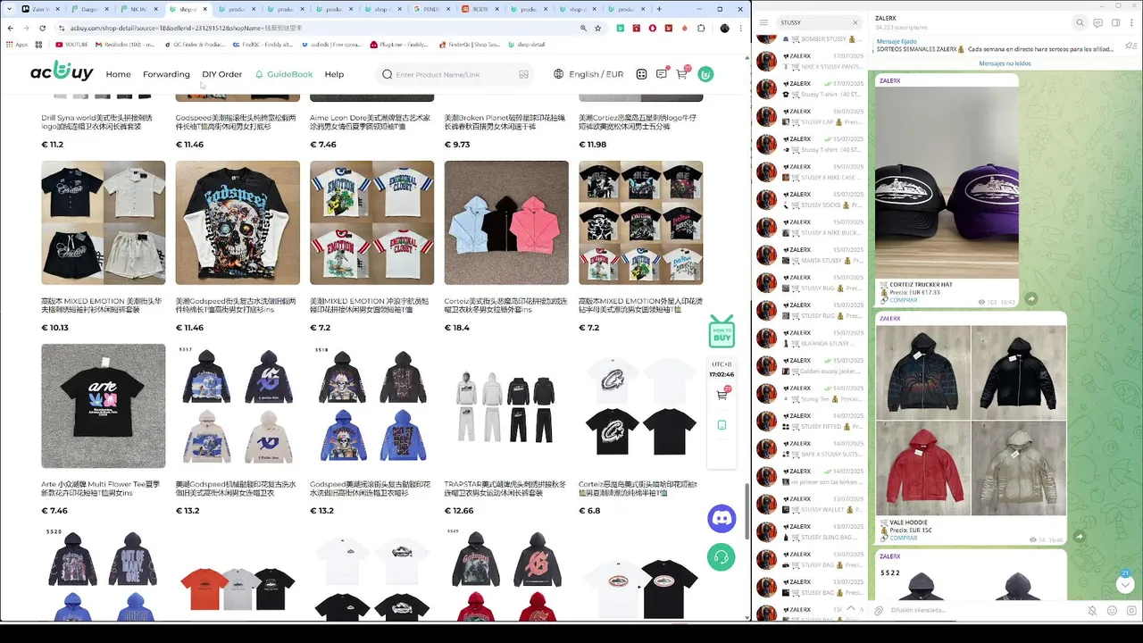
Task: Open the shopping cart in ACBuy header
Action: (682, 73)
